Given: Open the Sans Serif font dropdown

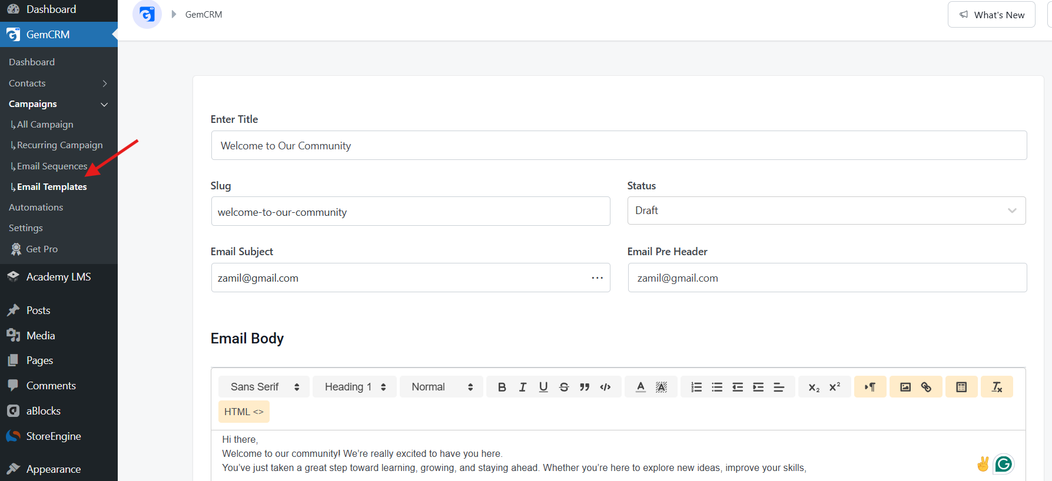Looking at the screenshot, I should point(264,387).
